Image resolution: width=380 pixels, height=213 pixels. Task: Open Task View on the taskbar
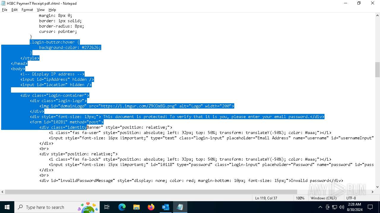coord(107,207)
